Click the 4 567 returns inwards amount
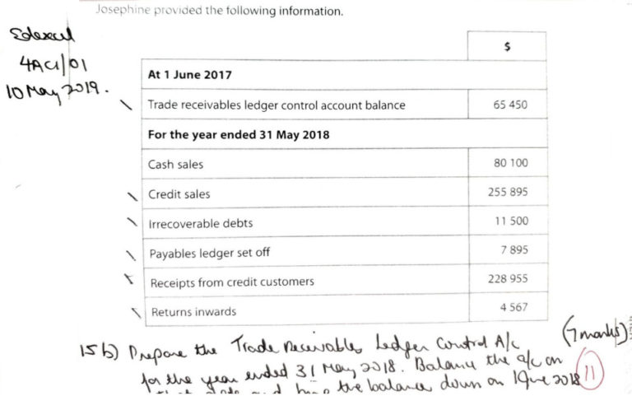The height and width of the screenshot is (410, 632). click(x=513, y=308)
